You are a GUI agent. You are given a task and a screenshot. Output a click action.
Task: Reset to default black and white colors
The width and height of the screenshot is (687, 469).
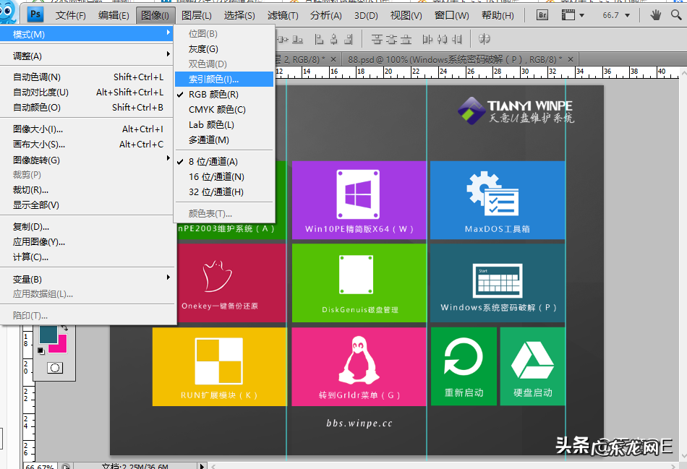[41, 352]
